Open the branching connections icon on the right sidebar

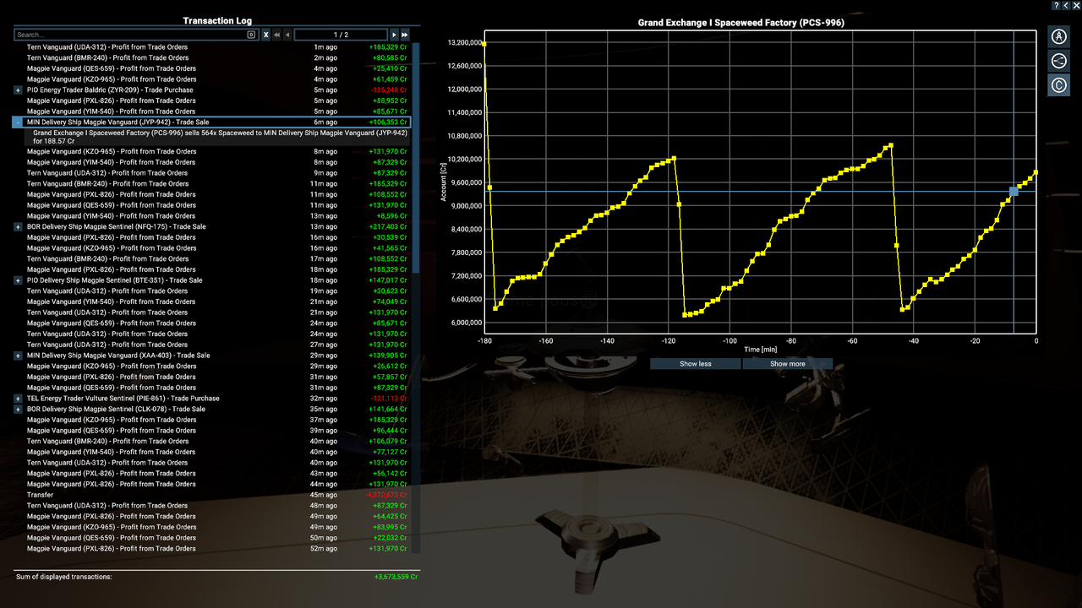tap(1058, 60)
